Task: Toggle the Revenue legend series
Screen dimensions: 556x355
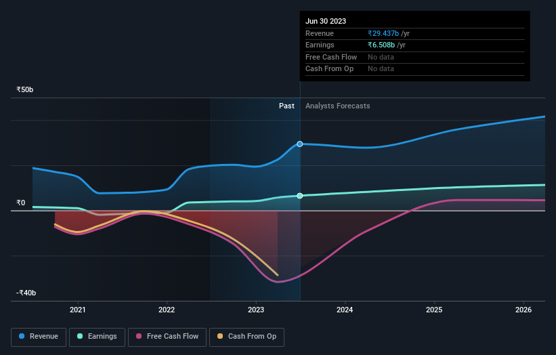Action: [x=39, y=337]
